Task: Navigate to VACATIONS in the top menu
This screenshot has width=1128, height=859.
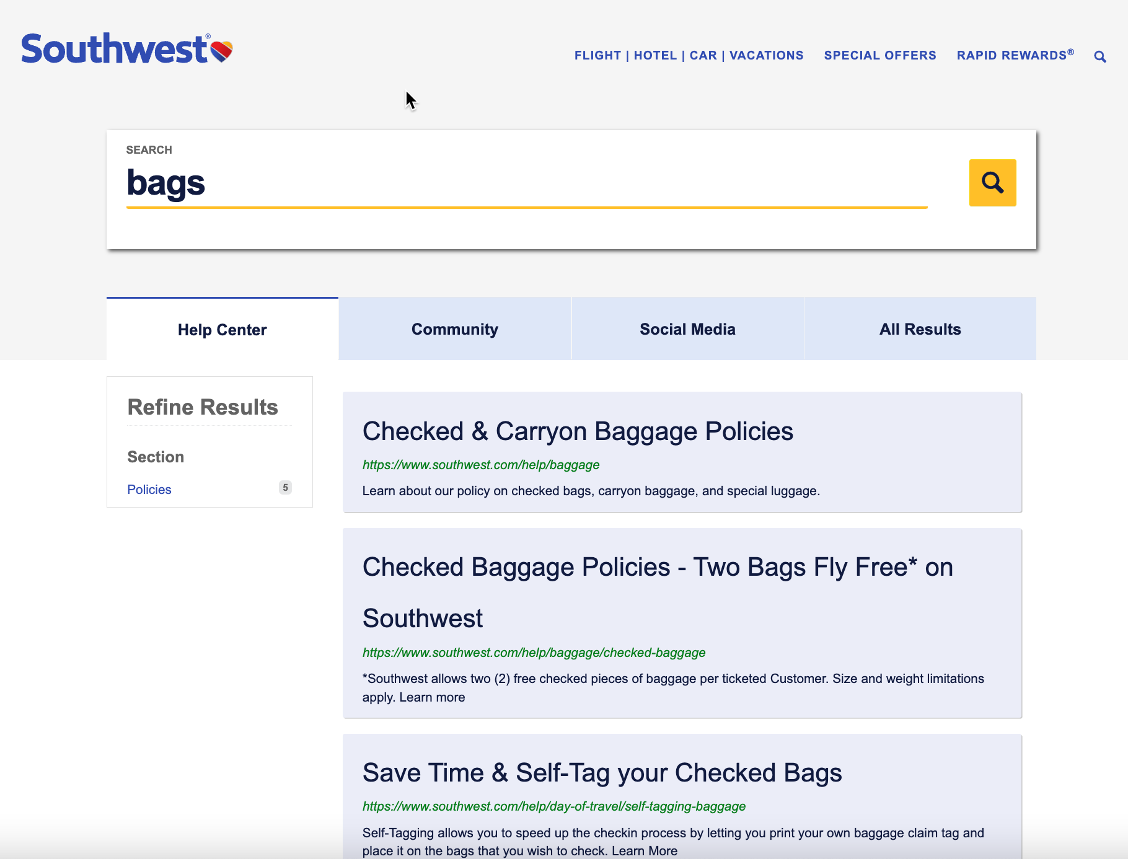Action: coord(766,55)
